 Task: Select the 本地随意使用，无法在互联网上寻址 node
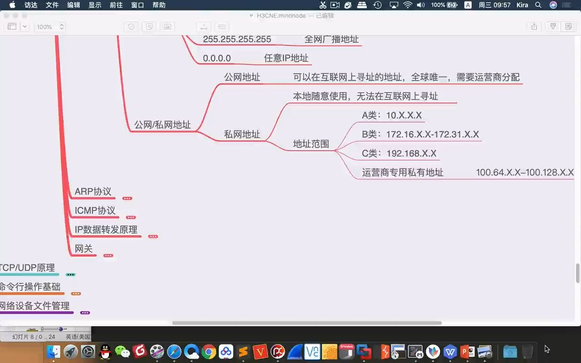(365, 96)
